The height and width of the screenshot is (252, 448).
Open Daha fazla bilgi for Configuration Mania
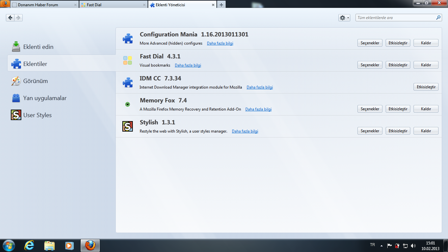coord(220,43)
